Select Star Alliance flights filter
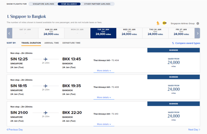 tap(69, 4)
